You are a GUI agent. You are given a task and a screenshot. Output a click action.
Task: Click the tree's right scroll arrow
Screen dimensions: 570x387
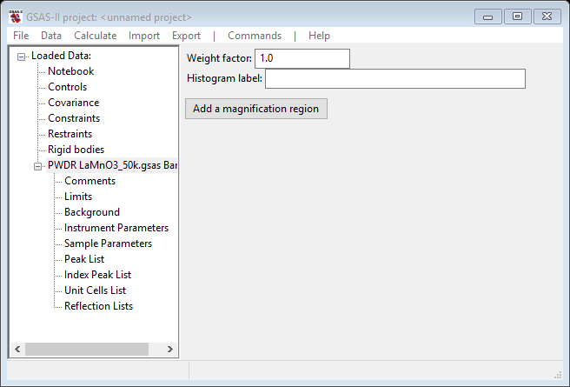click(169, 350)
